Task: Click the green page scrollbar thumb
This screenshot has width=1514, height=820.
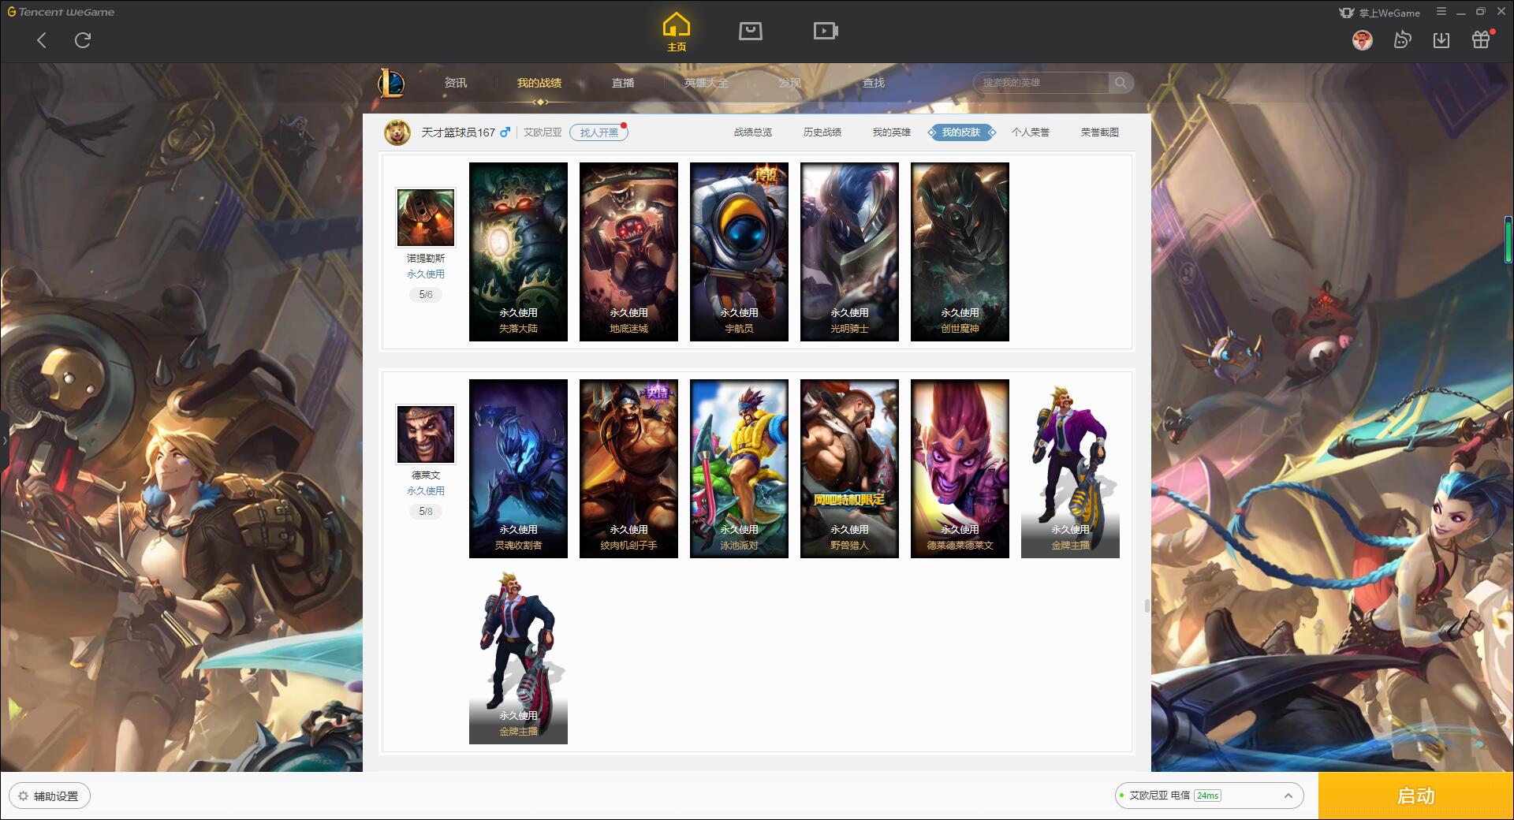Action: (x=1508, y=239)
